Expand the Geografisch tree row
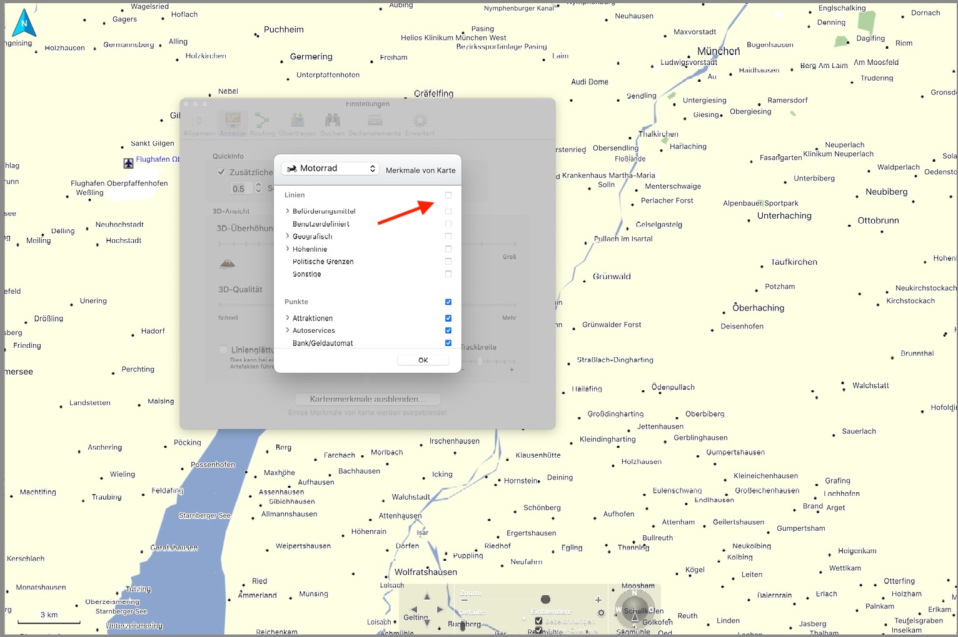Viewport: 958px width, 637px height. tap(288, 236)
